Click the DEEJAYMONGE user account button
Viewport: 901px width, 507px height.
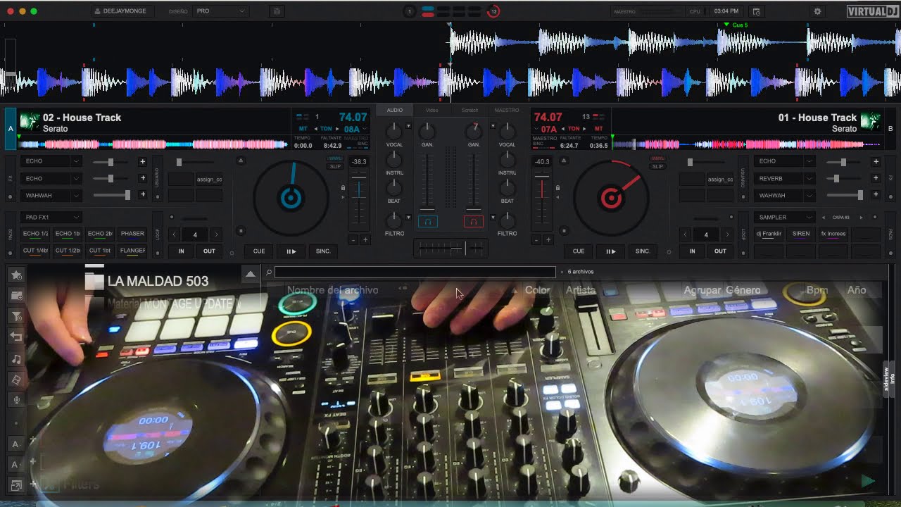(125, 11)
